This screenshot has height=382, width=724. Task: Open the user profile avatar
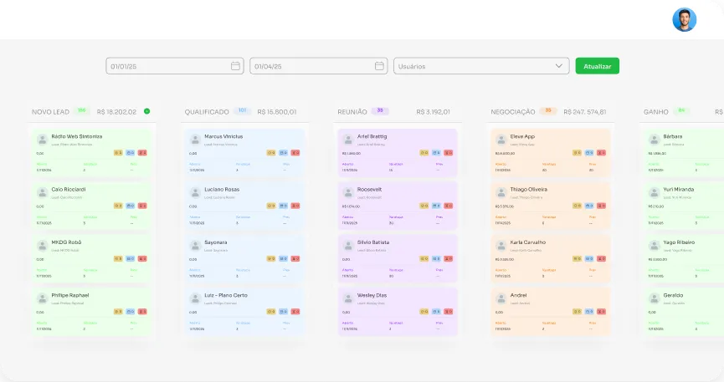(684, 20)
